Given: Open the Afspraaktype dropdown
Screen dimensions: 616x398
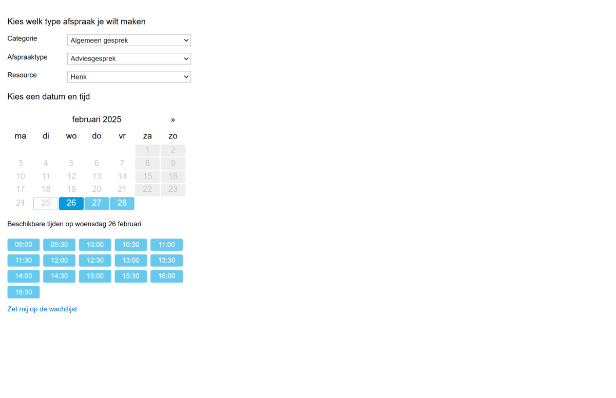Looking at the screenshot, I should pos(129,58).
